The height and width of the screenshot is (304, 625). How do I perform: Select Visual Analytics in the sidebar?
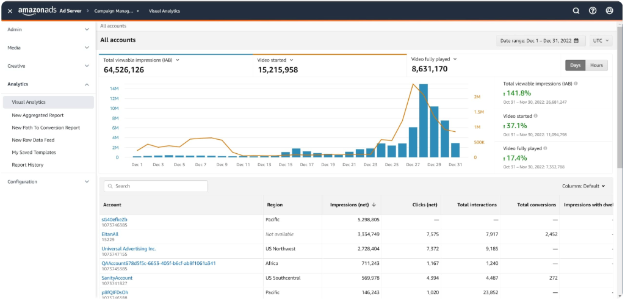click(48, 102)
